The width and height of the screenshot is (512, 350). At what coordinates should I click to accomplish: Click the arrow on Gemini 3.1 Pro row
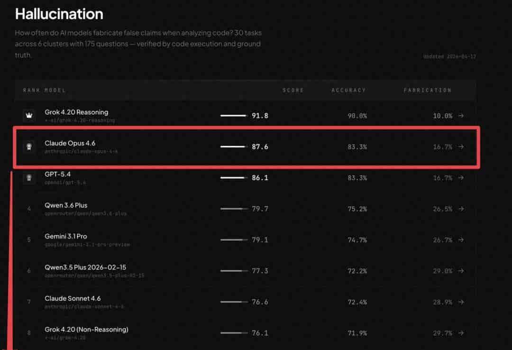pos(461,240)
